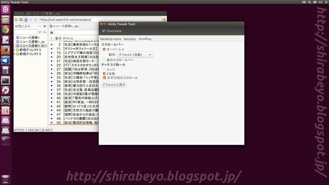The image size is (329, 185).
Task: Open keyboard input indicator in top panel
Action: pyautogui.click(x=304, y=2)
